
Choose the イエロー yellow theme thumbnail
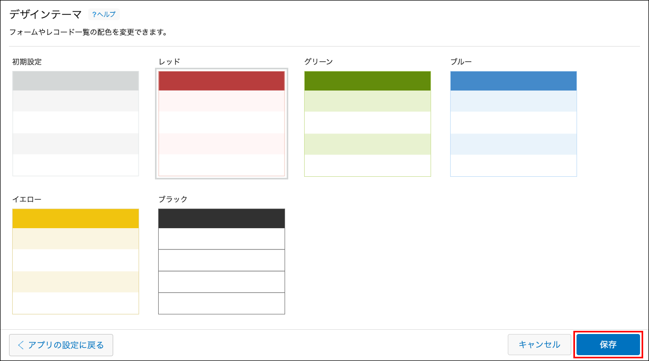(x=76, y=261)
